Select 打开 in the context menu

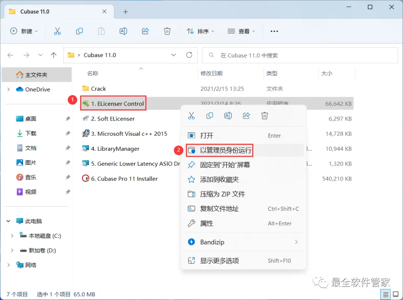(x=244, y=135)
